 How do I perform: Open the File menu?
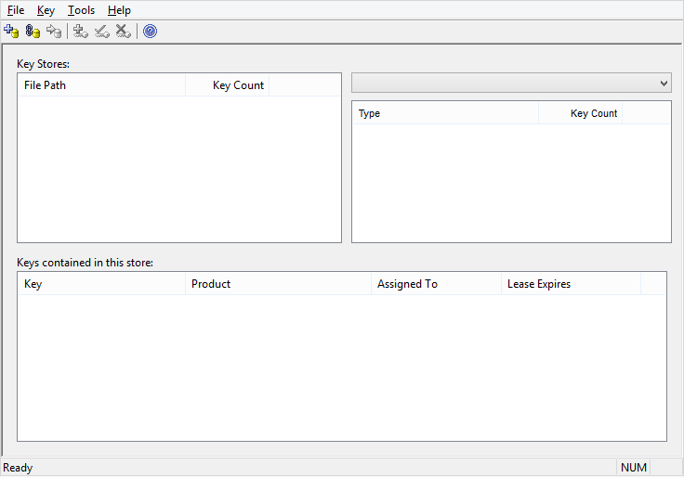click(x=16, y=10)
